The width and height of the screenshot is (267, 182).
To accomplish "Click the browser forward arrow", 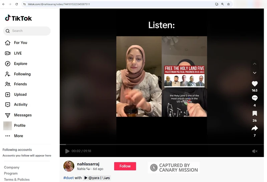I will 10,4.
